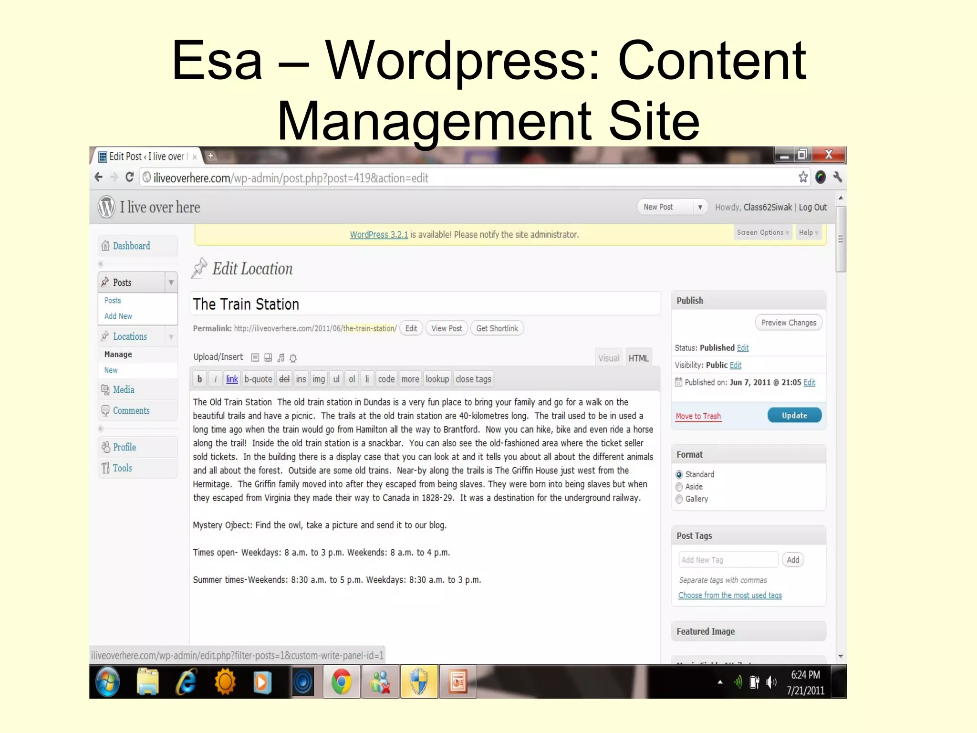The width and height of the screenshot is (977, 733).
Task: Collapse the Posts menu arrow
Action: 171,283
